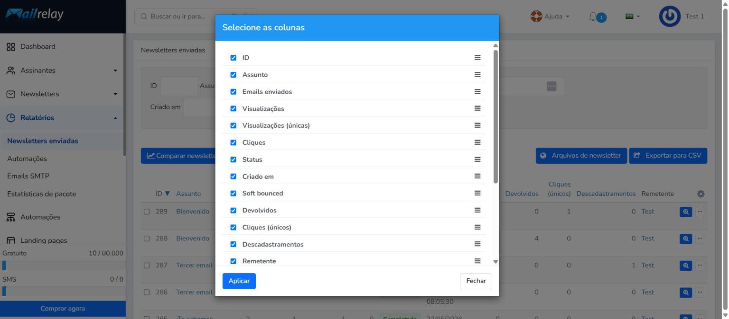Click the drag handle for Criado em
729x319 pixels.
point(477,176)
